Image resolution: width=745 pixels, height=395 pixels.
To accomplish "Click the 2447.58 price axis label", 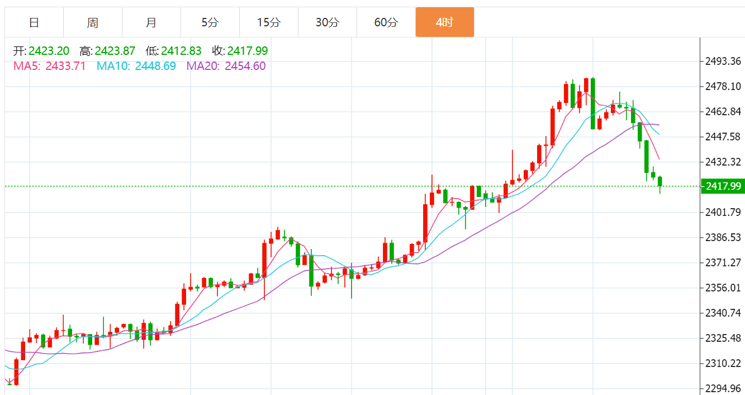I will (723, 137).
